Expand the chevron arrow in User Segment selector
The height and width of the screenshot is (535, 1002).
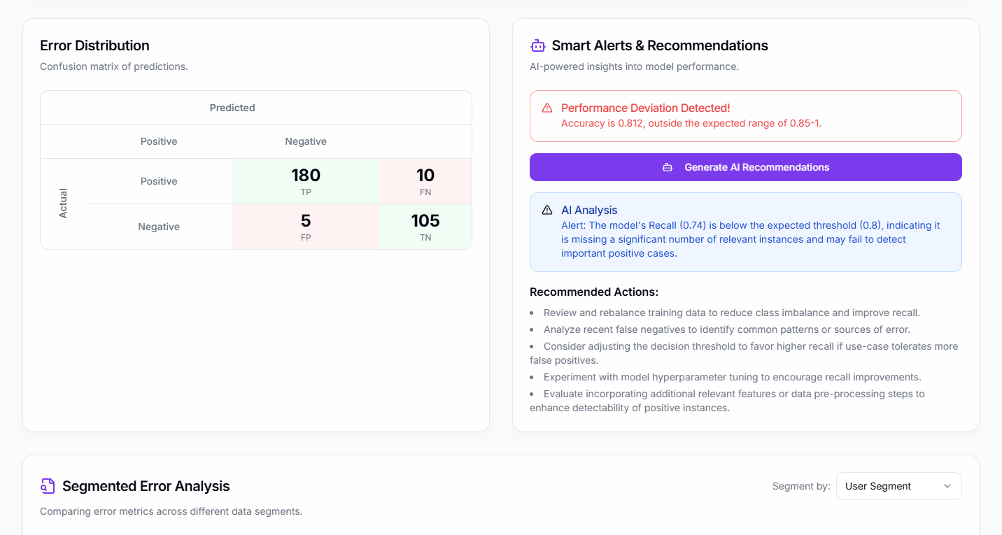pos(947,486)
